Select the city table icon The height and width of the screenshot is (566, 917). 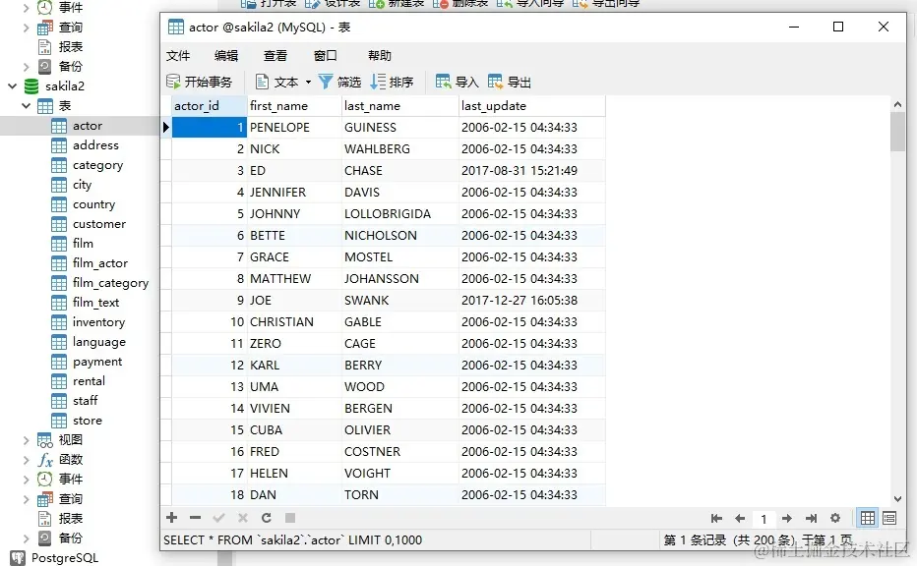coord(59,185)
